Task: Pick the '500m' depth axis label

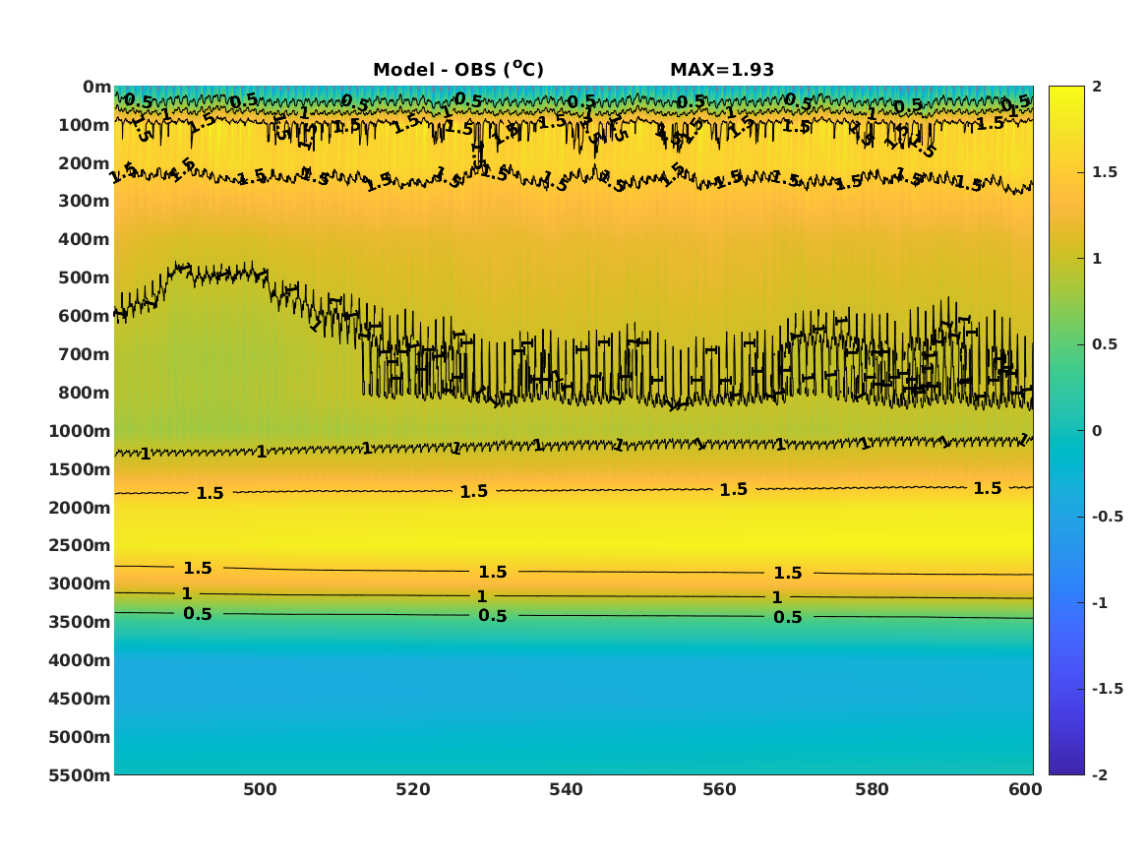Action: (x=85, y=278)
